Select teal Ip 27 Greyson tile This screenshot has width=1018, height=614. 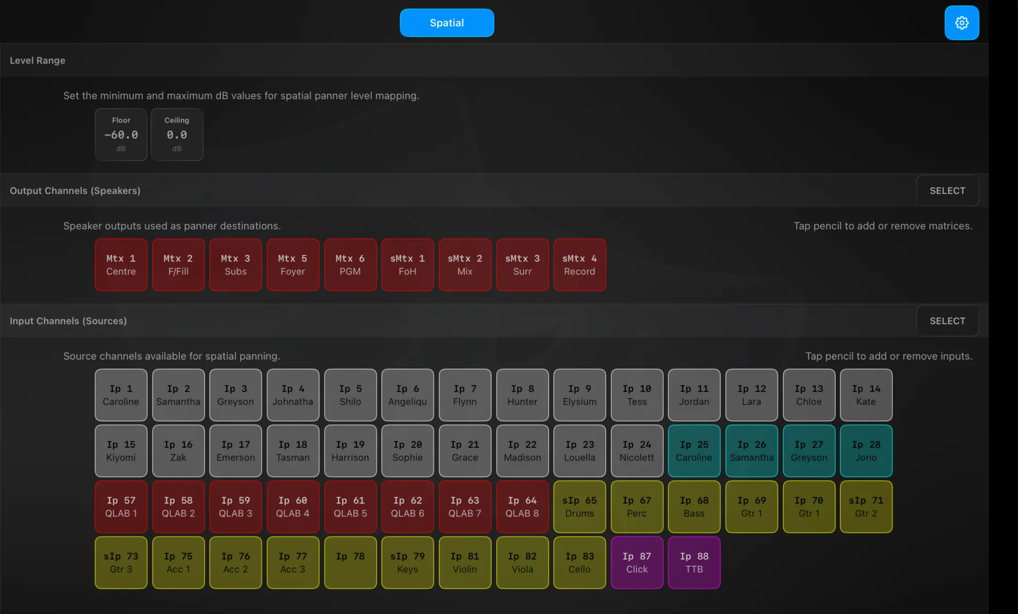(809, 451)
